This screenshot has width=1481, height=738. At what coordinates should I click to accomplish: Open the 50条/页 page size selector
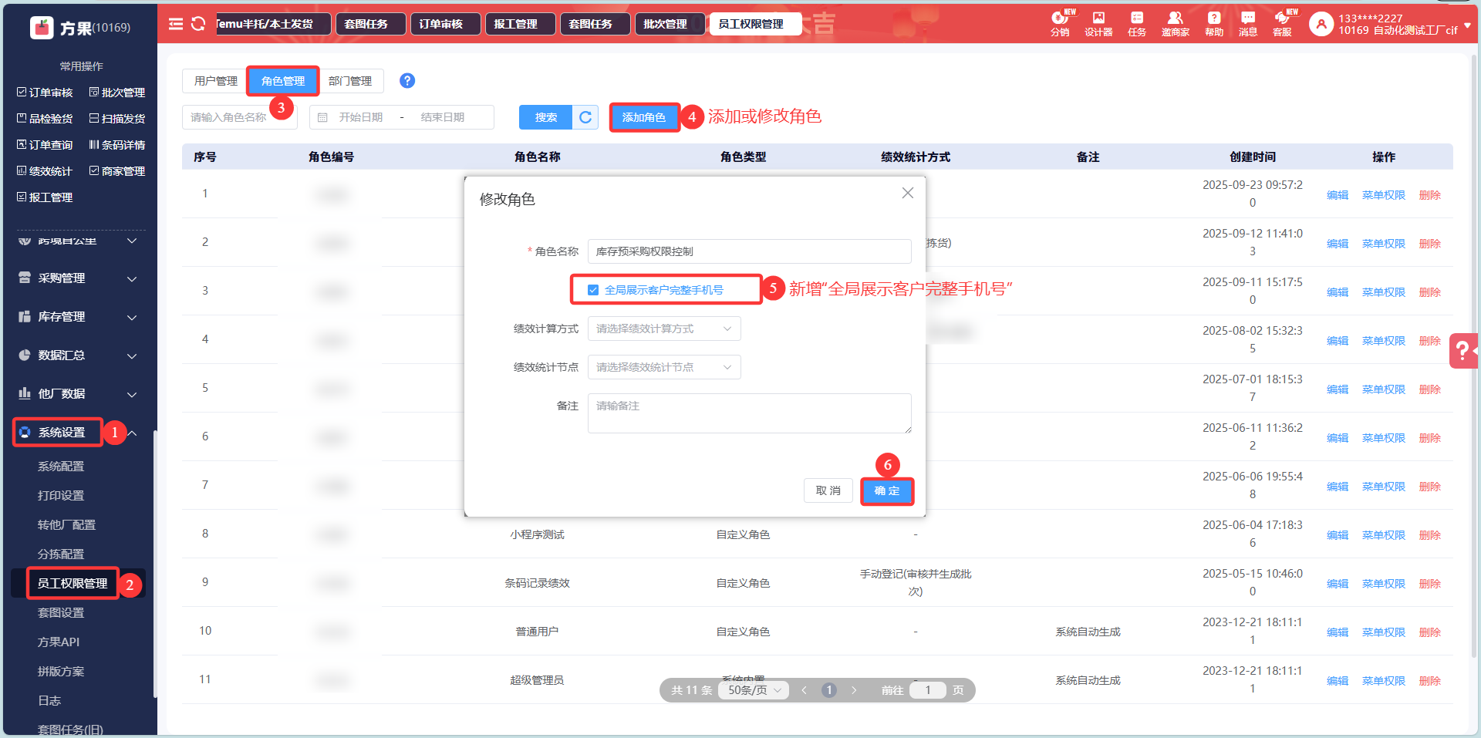[x=754, y=690]
